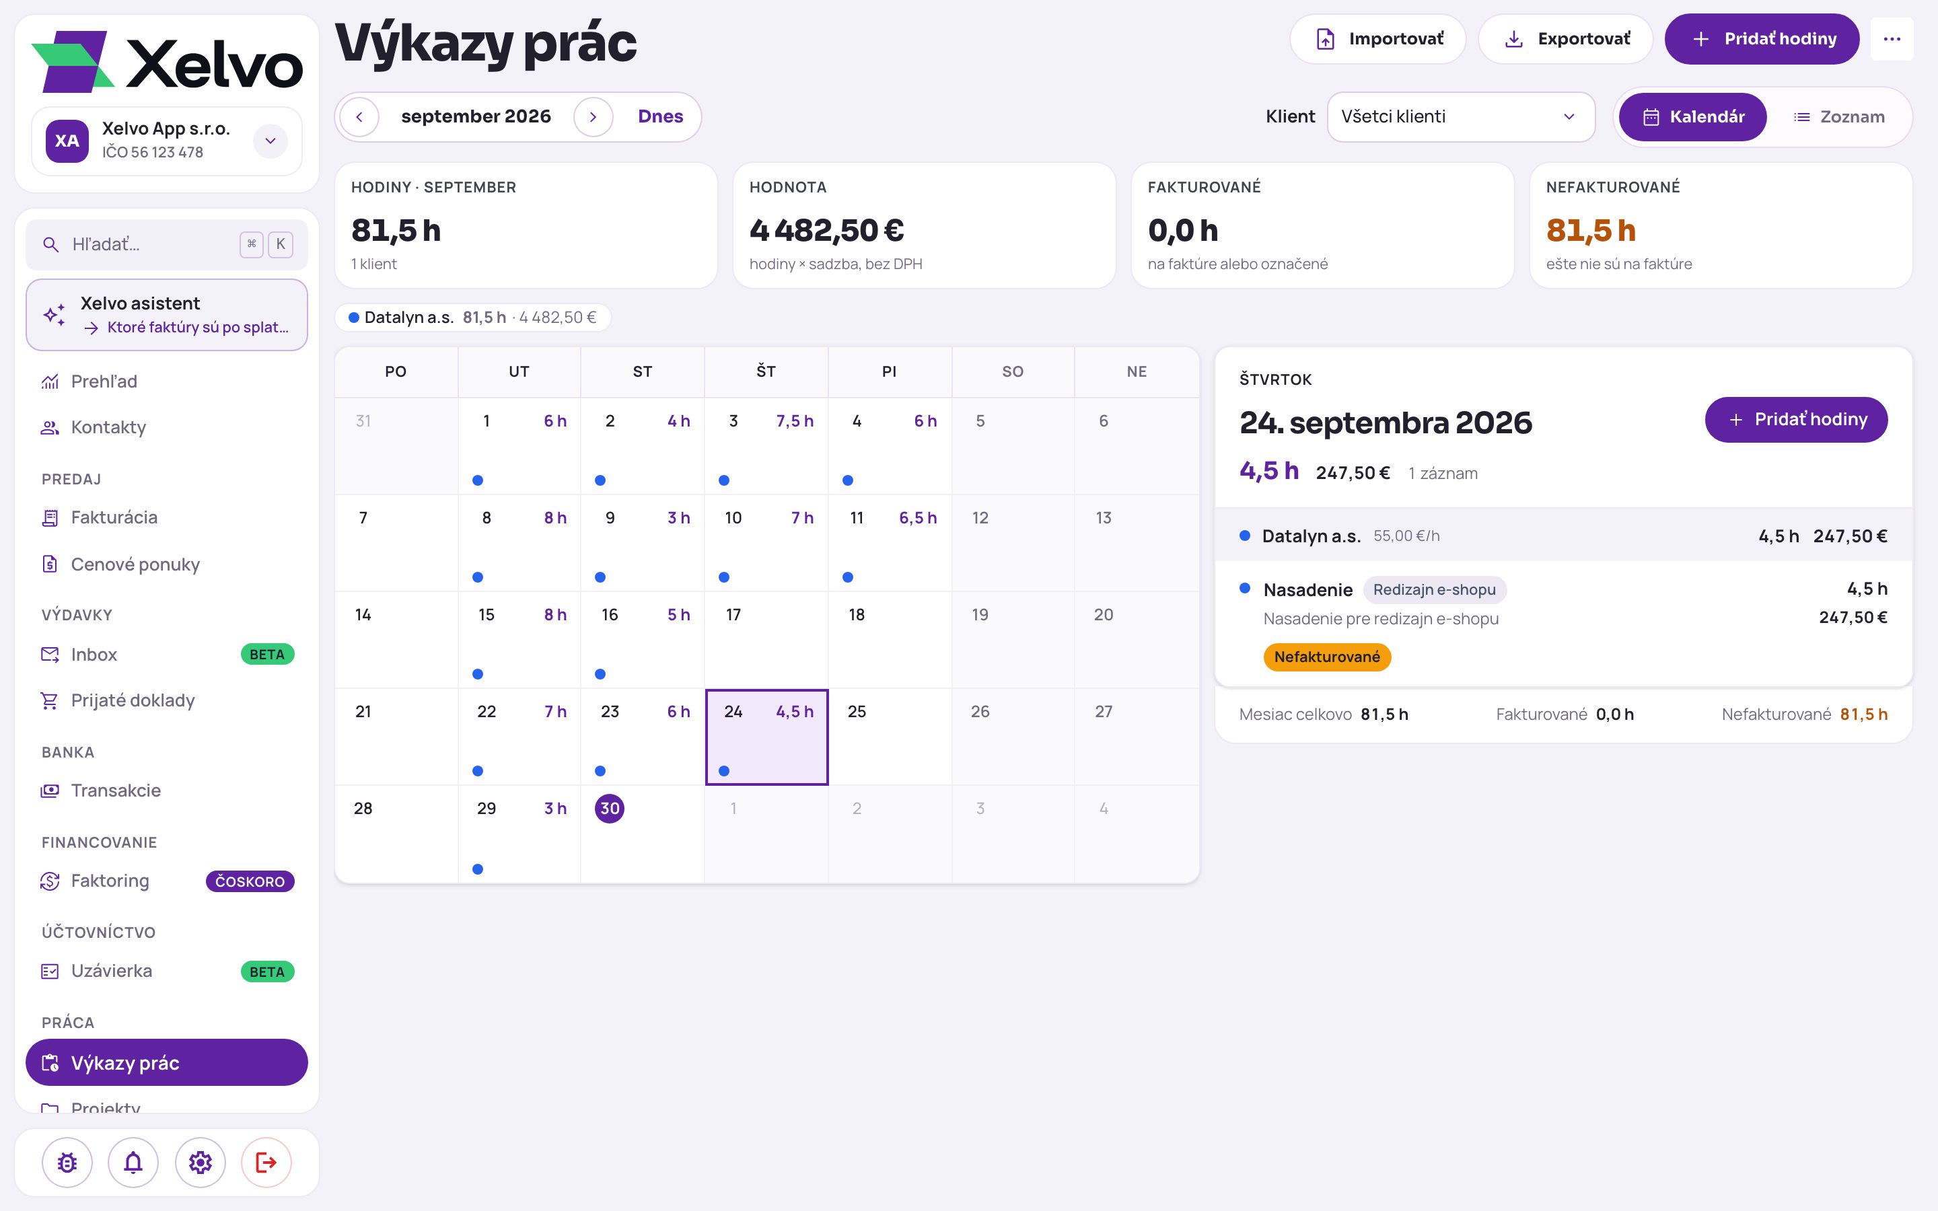This screenshot has height=1211, width=1938.
Task: Jump to today with Dnes
Action: (661, 117)
